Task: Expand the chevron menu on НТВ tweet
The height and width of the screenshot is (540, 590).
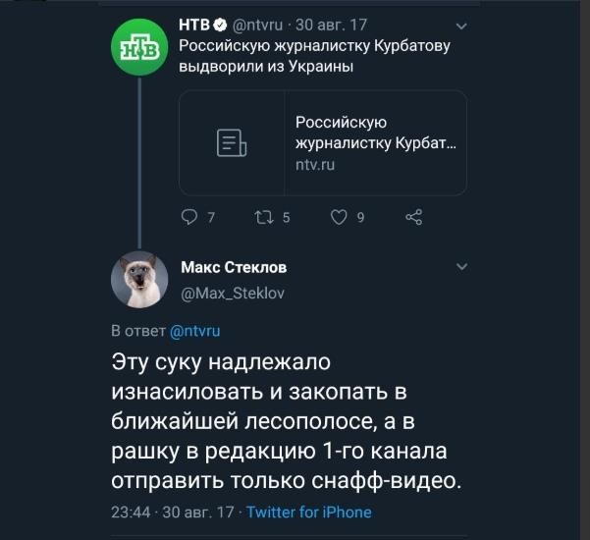Action: 462,26
